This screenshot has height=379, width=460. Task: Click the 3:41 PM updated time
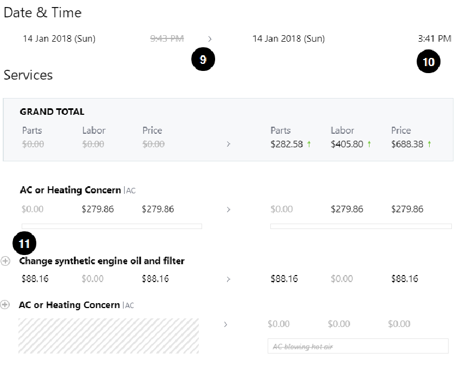coord(435,38)
